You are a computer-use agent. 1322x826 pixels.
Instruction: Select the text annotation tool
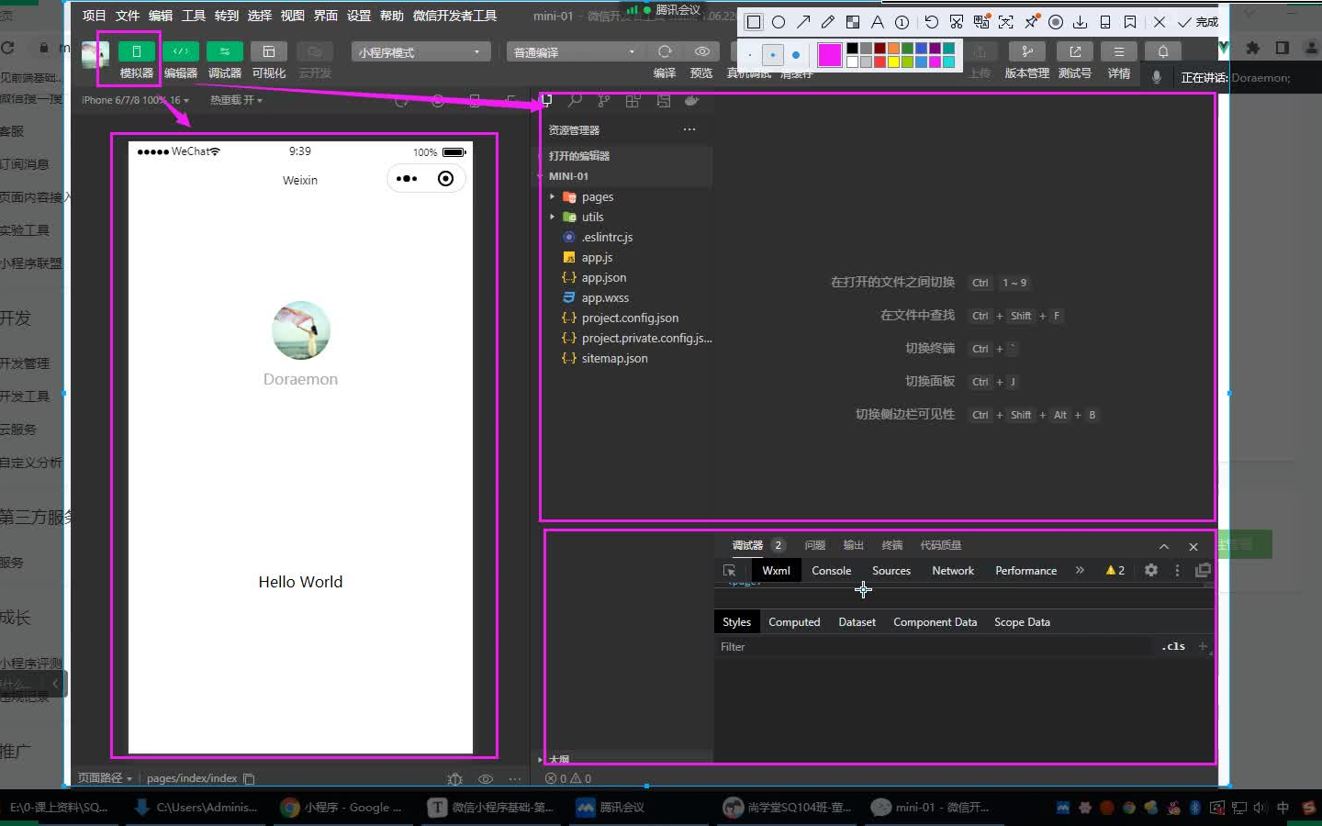878,22
